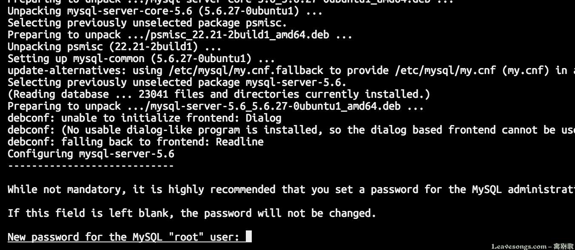Screen dimensions: 575x250
Task: Click 'Unpacking psmisc (22.21-2build1)' line
Action: [115, 46]
